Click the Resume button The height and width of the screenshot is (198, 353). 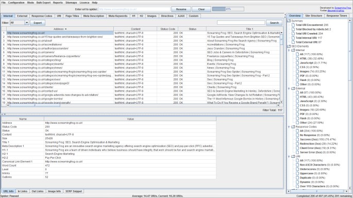coord(181,9)
